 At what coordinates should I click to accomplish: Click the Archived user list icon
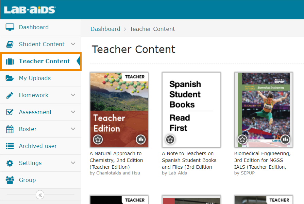pos(10,146)
